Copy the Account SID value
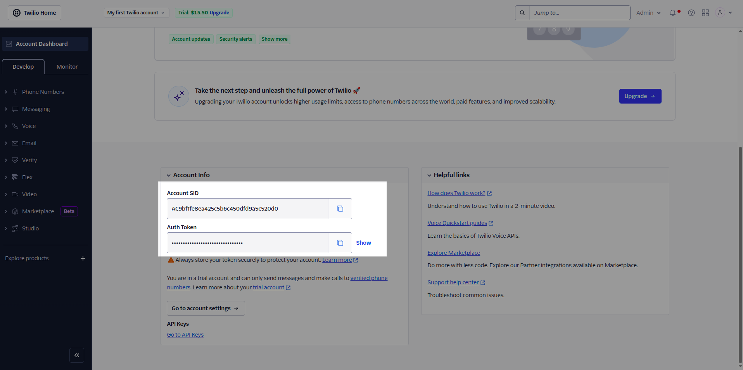743x370 pixels. [x=340, y=209]
